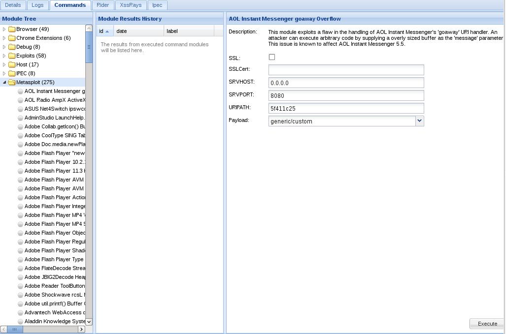Expand the Browser (49) tree node
Screen dimensions: 506x334
click(x=4, y=30)
